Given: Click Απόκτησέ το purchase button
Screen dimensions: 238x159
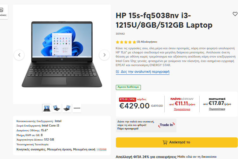Looking at the screenshot, I should point(177,142).
